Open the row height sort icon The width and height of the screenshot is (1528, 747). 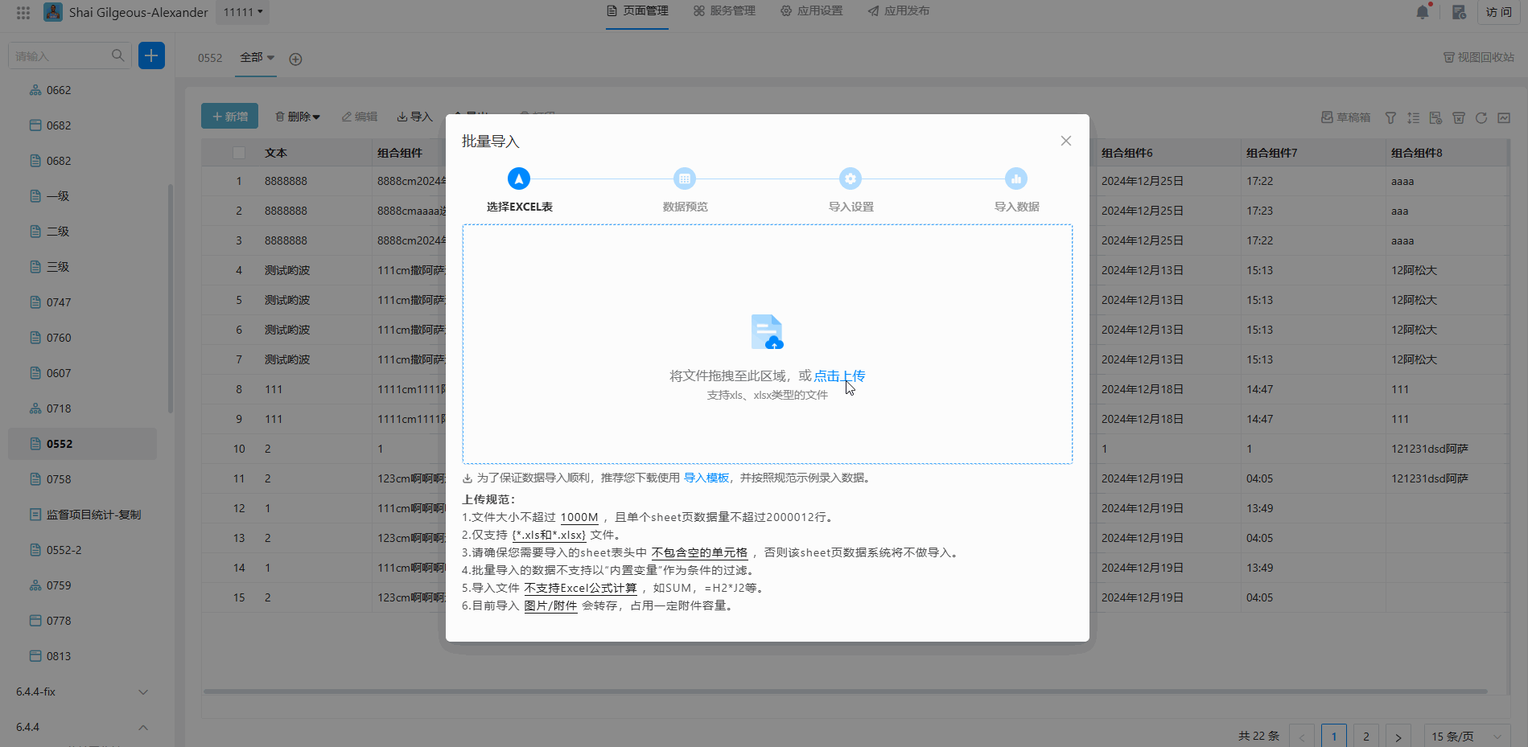1413,117
